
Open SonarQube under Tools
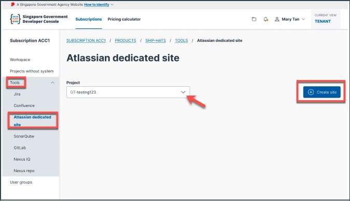[24, 136]
